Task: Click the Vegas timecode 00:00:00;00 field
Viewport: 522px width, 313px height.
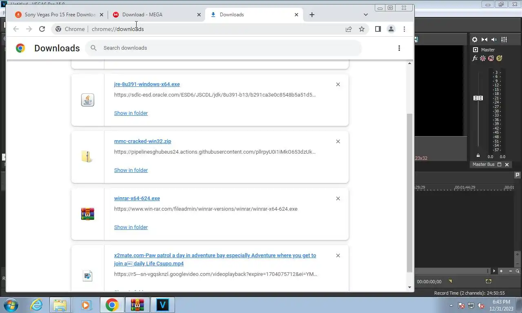Action: 429,282
